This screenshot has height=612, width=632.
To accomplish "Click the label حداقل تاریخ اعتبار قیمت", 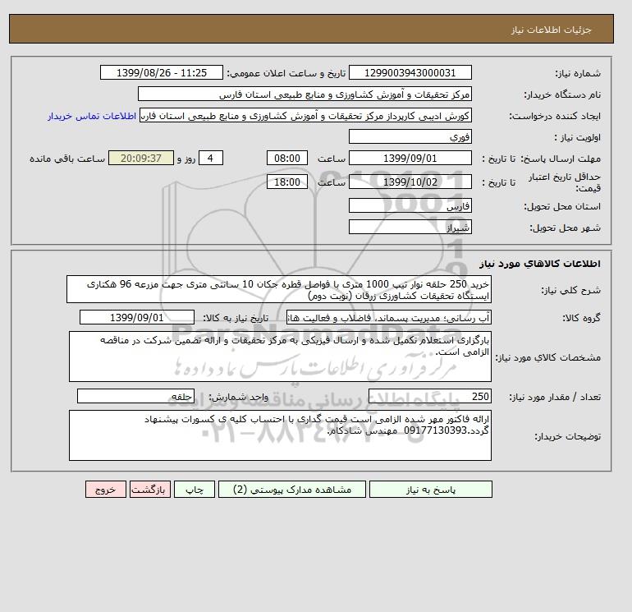I will (565, 182).
